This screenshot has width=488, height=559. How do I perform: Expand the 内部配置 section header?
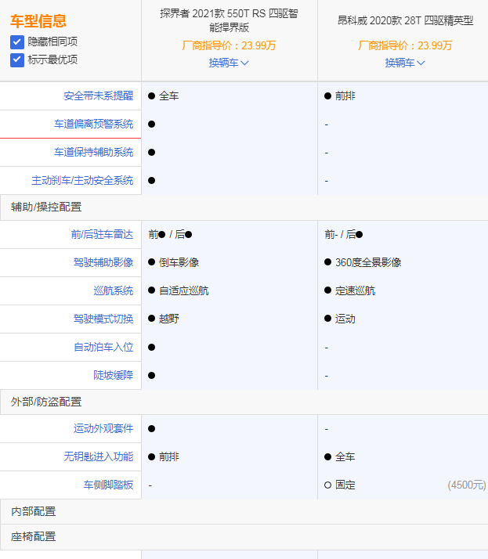(x=34, y=511)
